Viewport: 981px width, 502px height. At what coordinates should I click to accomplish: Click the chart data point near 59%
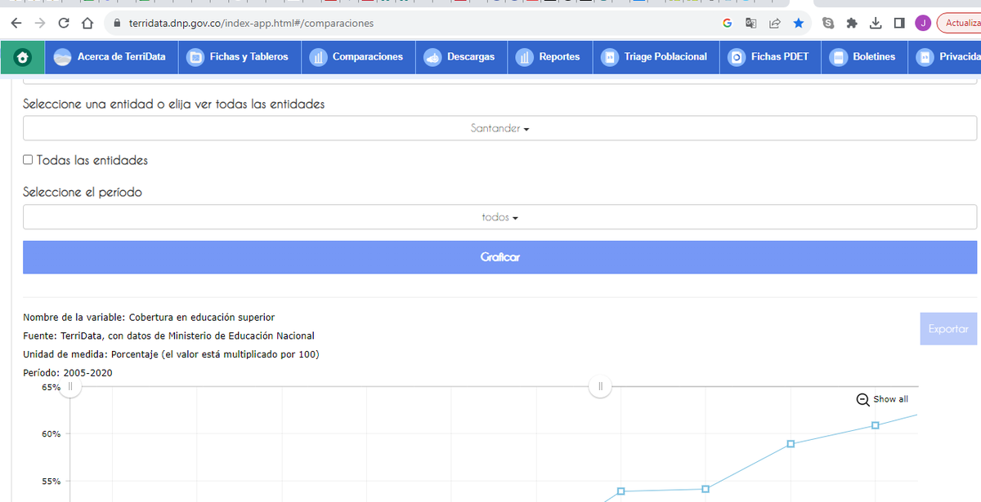click(791, 443)
